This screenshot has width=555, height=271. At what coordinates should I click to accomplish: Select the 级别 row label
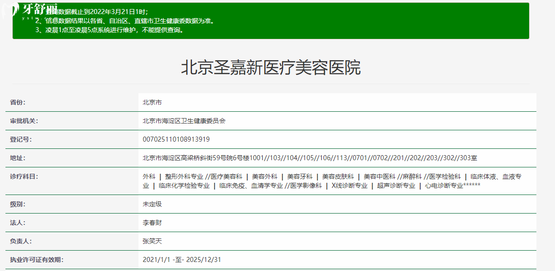pyautogui.click(x=18, y=204)
